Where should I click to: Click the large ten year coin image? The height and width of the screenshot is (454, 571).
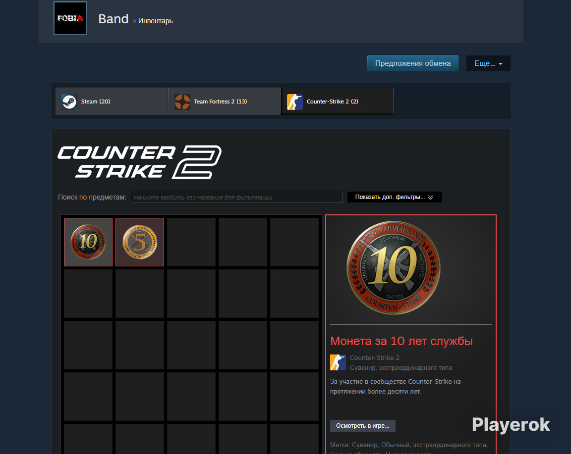[393, 268]
